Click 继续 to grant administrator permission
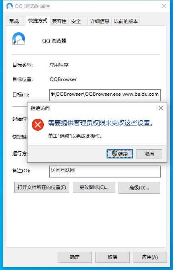Image resolution: width=173 pixels, height=270 pixels. point(120,154)
